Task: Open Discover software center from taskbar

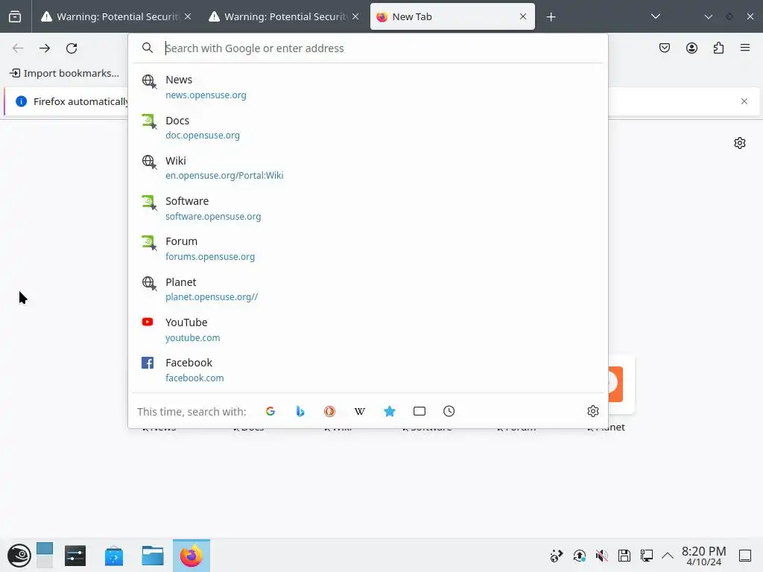Action: (x=114, y=556)
